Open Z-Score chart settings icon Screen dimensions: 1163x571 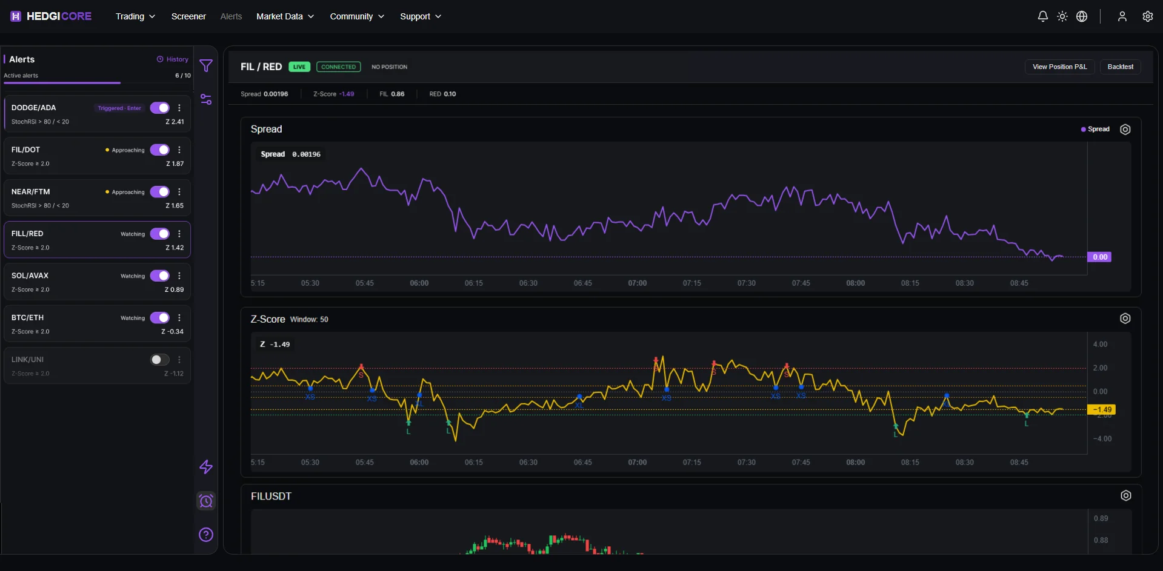tap(1125, 319)
